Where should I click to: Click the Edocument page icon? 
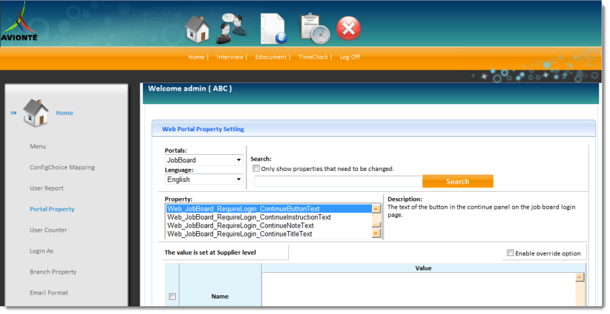click(273, 29)
